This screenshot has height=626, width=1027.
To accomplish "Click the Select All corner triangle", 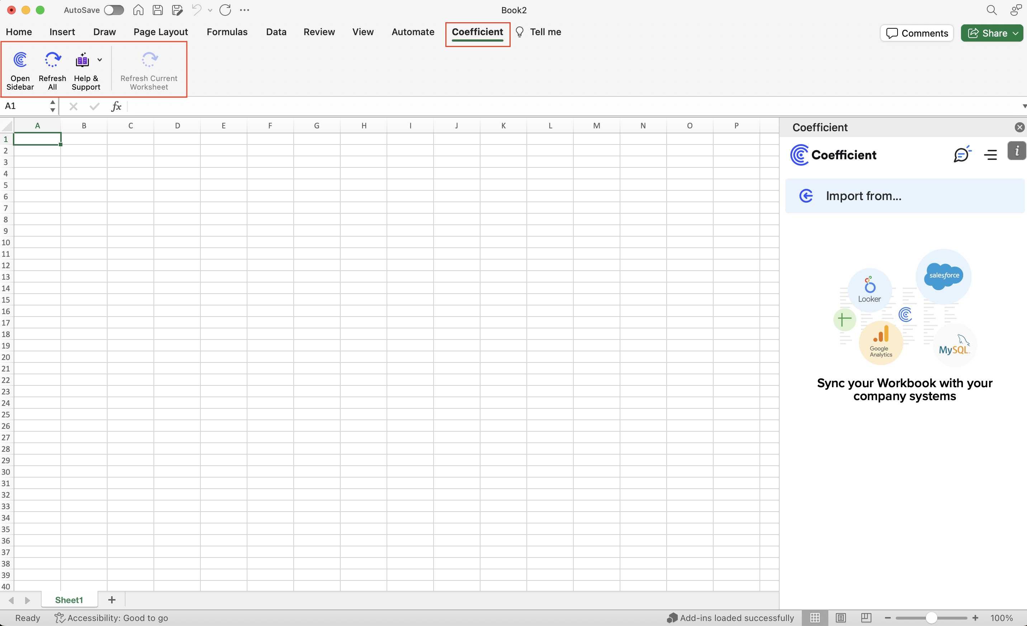I will pos(7,125).
